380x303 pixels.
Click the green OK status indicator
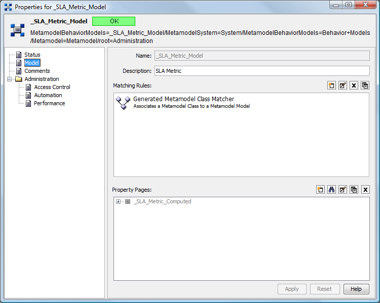(113, 21)
